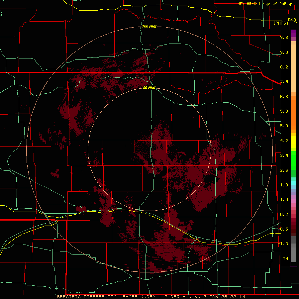Click the 22:14 timestamp text

click(238, 297)
